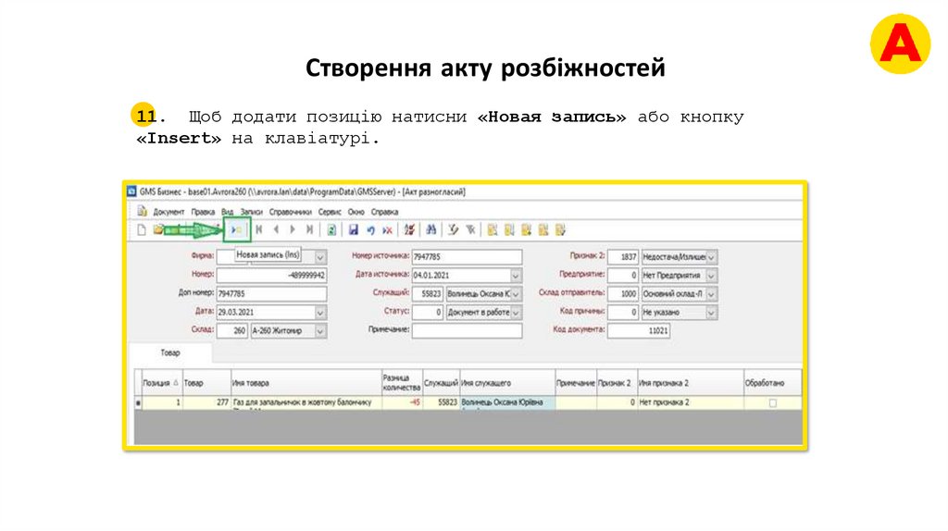Click the third yellow document toolbar icon

[526, 229]
